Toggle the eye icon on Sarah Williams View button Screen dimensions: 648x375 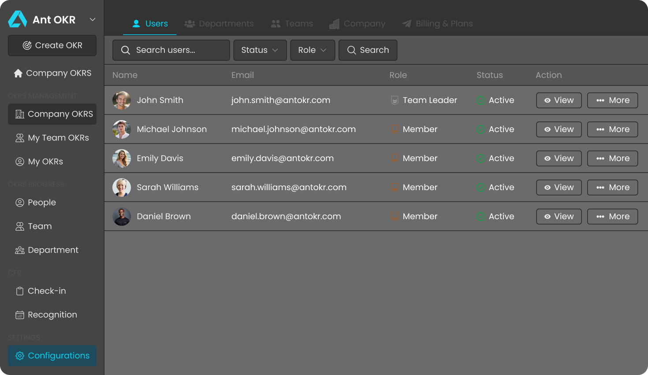[549, 187]
